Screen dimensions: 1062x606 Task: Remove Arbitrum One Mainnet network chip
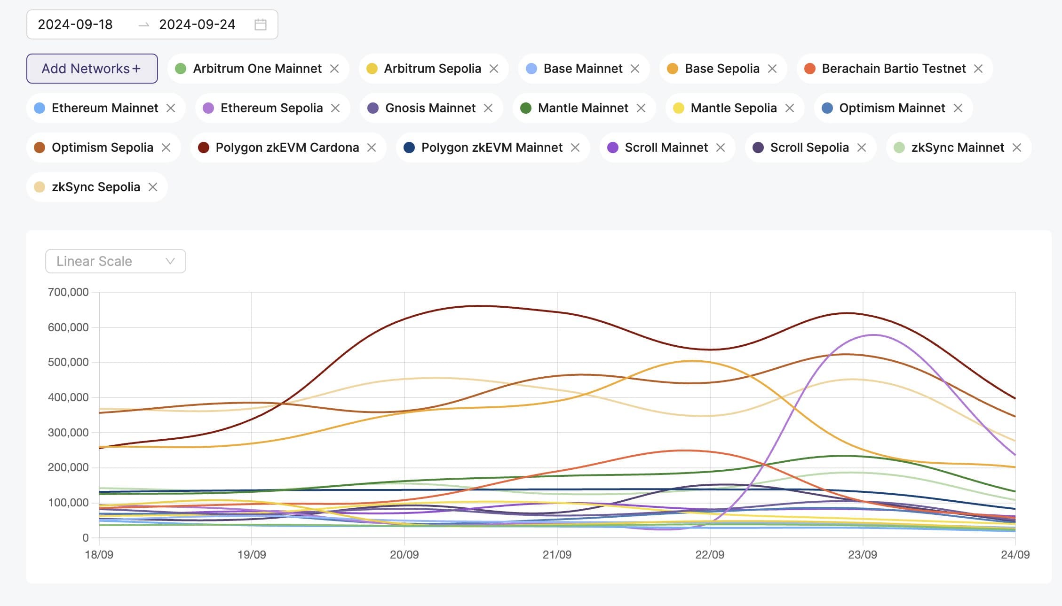pos(334,69)
